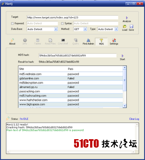Click the Load folder icon
Viewport: 145px width, 160px height.
[125, 26]
